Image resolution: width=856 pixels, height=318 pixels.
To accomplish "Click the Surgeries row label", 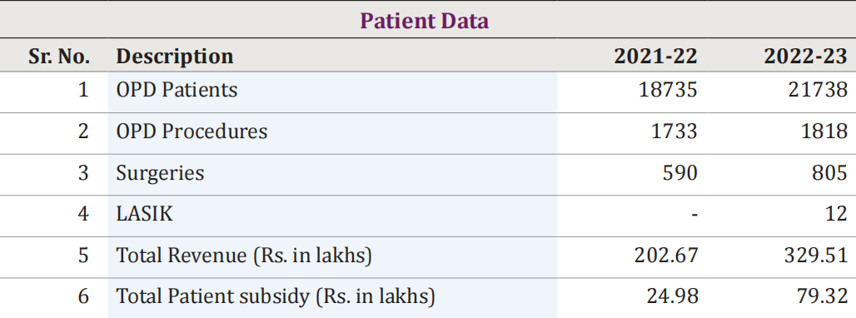I will click(160, 173).
